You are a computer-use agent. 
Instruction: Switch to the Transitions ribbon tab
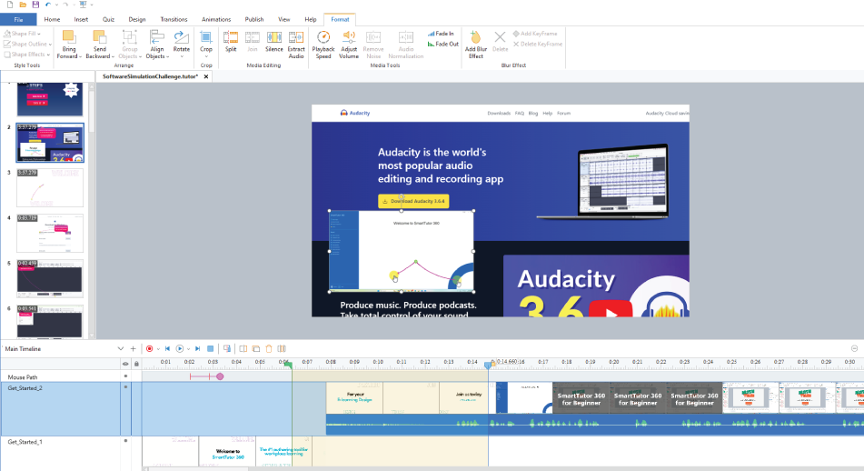174,19
